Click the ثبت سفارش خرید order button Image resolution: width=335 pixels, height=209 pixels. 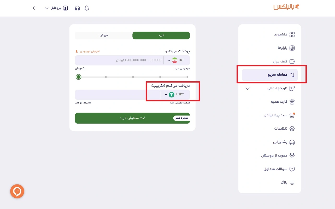132,118
